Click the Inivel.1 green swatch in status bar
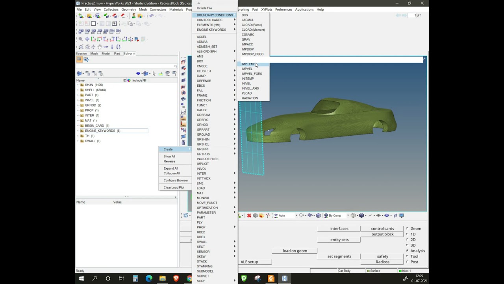This screenshot has width=504, height=284. 400,271
